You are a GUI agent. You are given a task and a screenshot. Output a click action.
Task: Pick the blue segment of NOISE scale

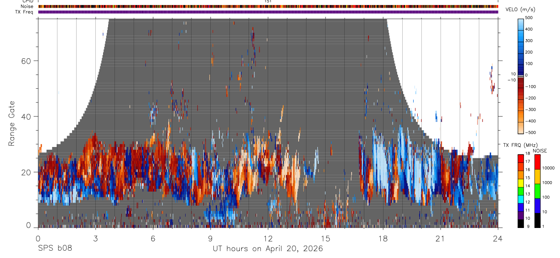537,206
